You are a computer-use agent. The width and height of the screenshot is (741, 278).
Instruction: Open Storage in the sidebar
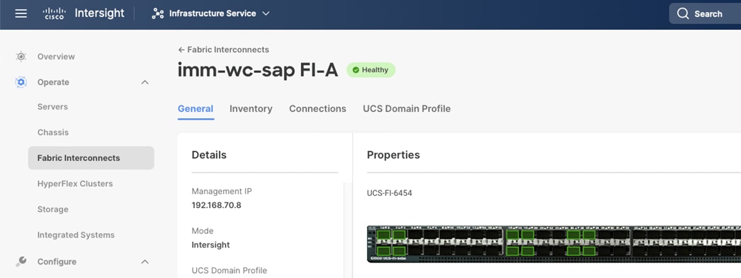tap(53, 209)
